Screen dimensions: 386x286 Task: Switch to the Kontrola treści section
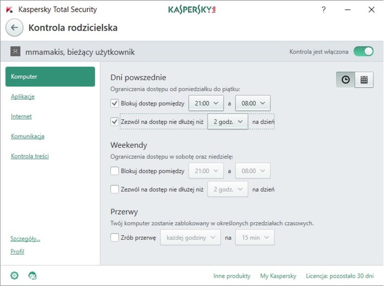tap(30, 156)
